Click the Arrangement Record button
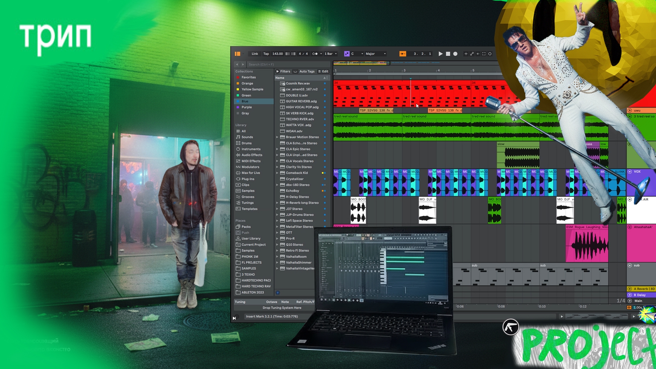This screenshot has height=369, width=656. pos(455,54)
